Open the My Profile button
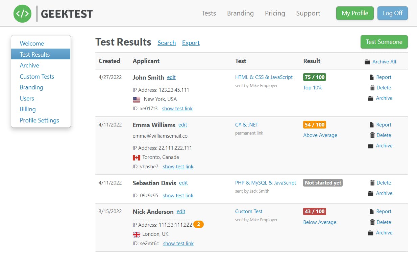417x254 pixels. (x=355, y=13)
